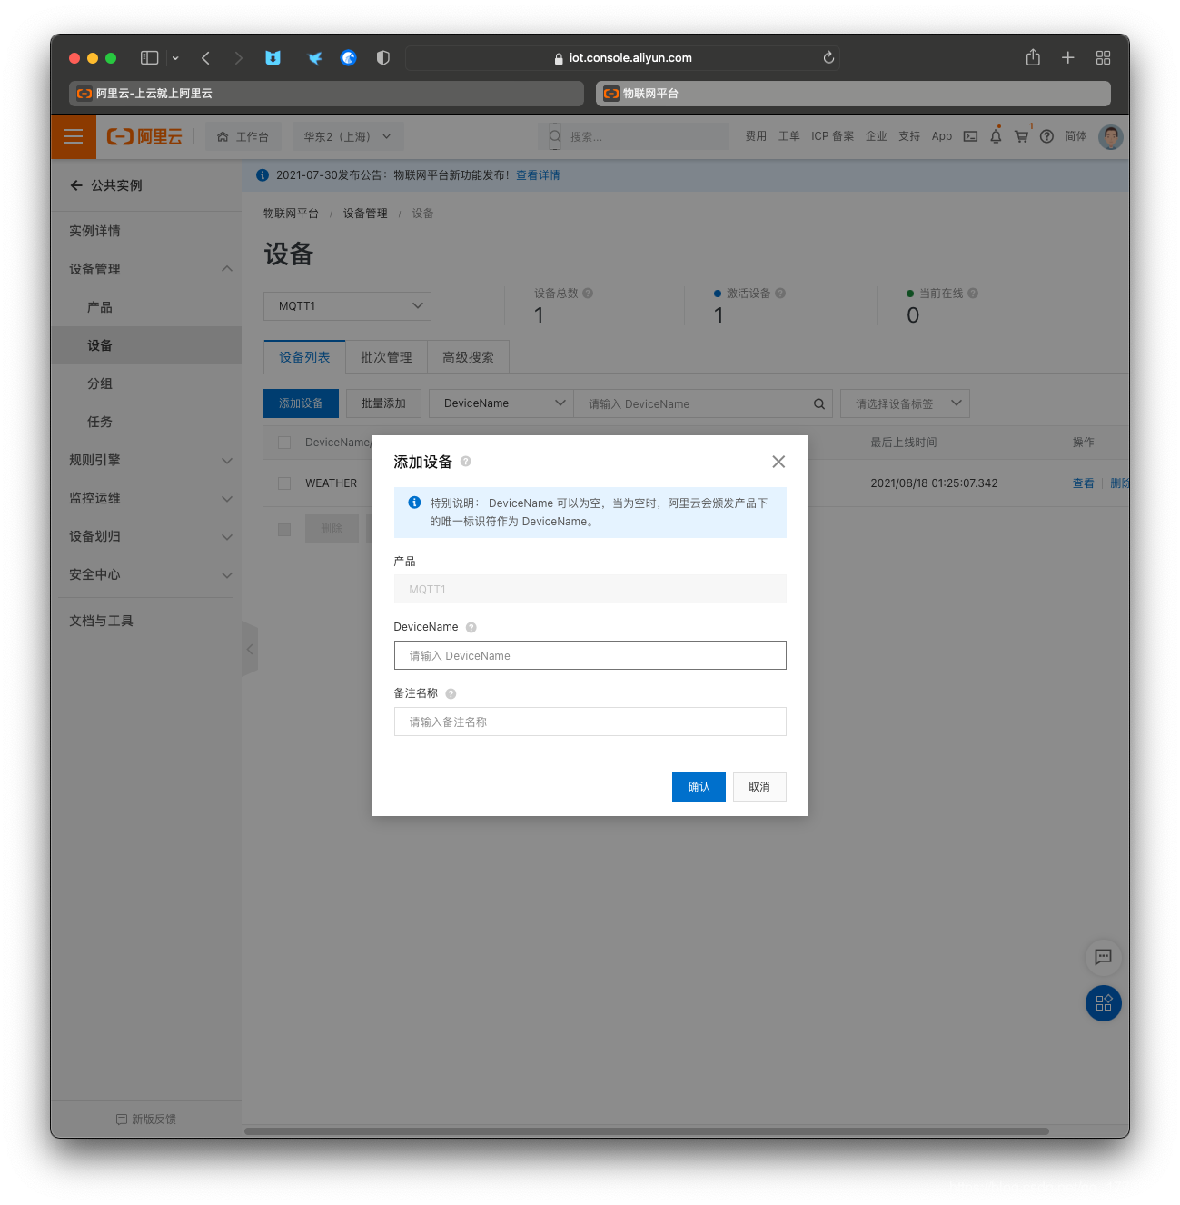Open the shopping cart icon

coord(1021,136)
